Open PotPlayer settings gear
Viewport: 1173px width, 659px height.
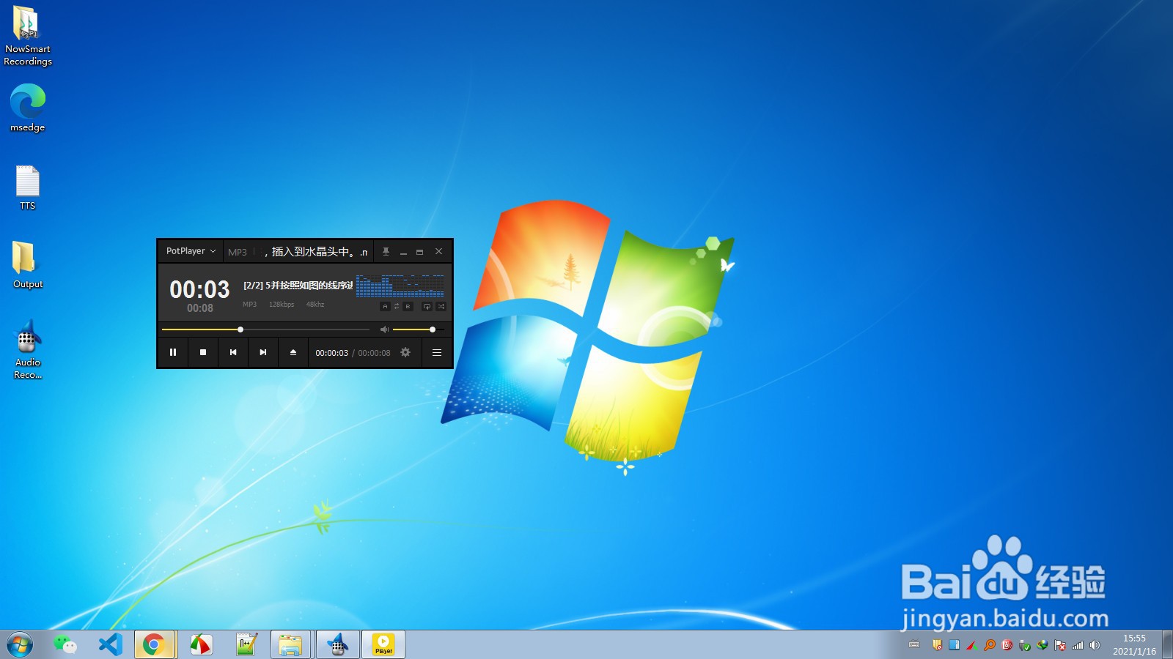click(405, 352)
